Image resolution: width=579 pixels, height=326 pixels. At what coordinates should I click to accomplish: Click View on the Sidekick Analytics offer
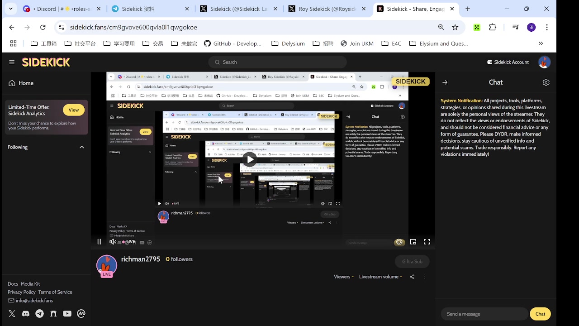(74, 110)
